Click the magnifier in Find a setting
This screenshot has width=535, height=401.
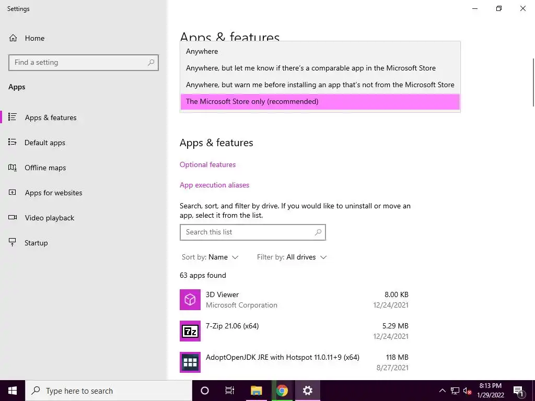[x=151, y=63]
